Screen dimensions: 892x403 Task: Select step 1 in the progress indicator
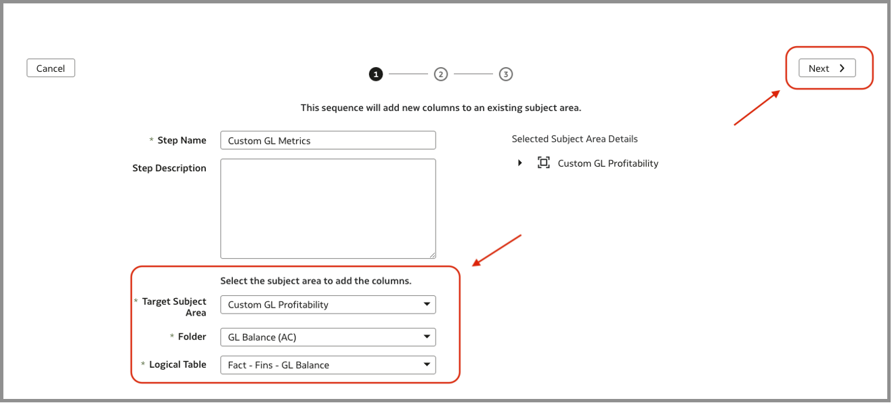[376, 75]
